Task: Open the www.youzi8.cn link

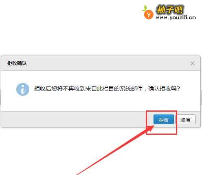Action: click(x=176, y=17)
